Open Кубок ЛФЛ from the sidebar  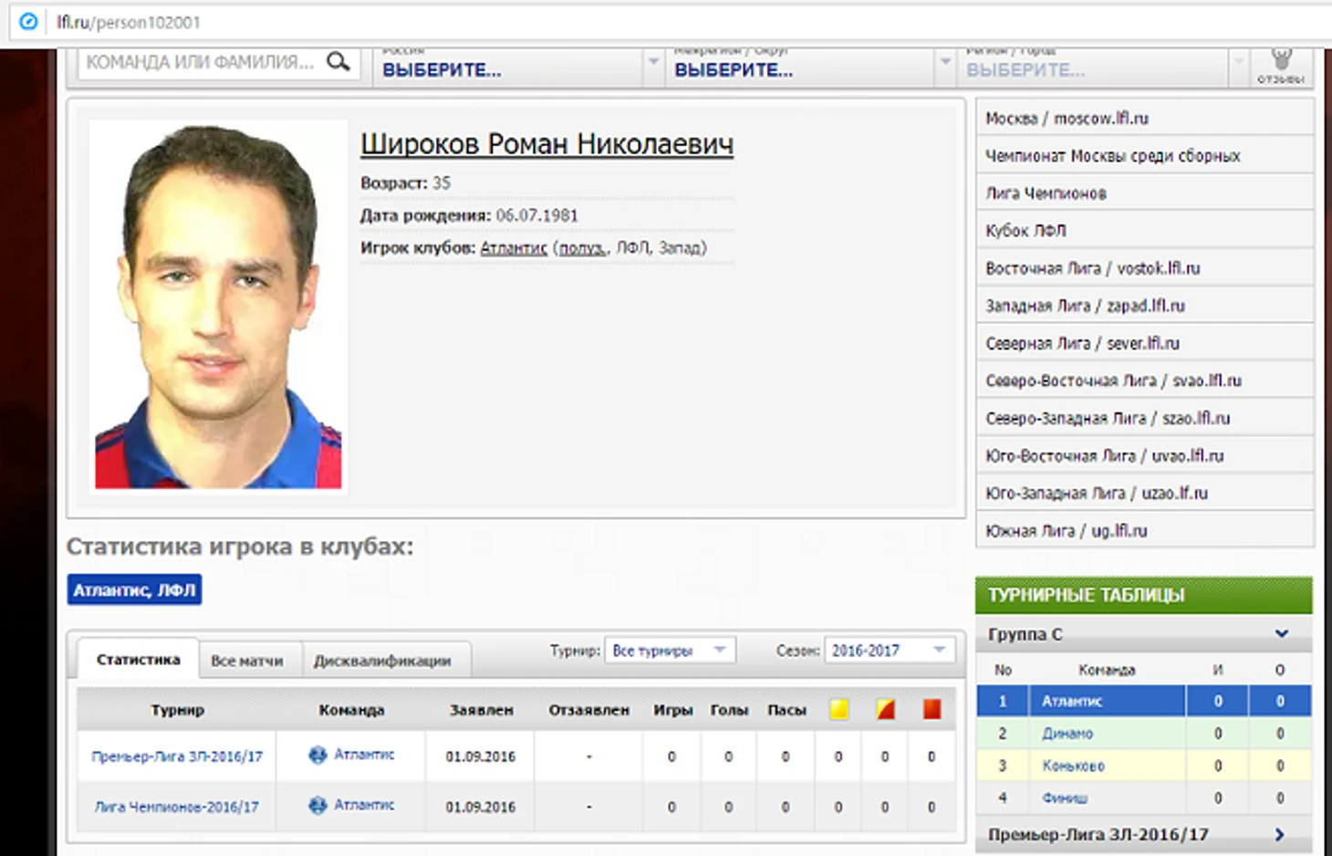coord(1025,231)
